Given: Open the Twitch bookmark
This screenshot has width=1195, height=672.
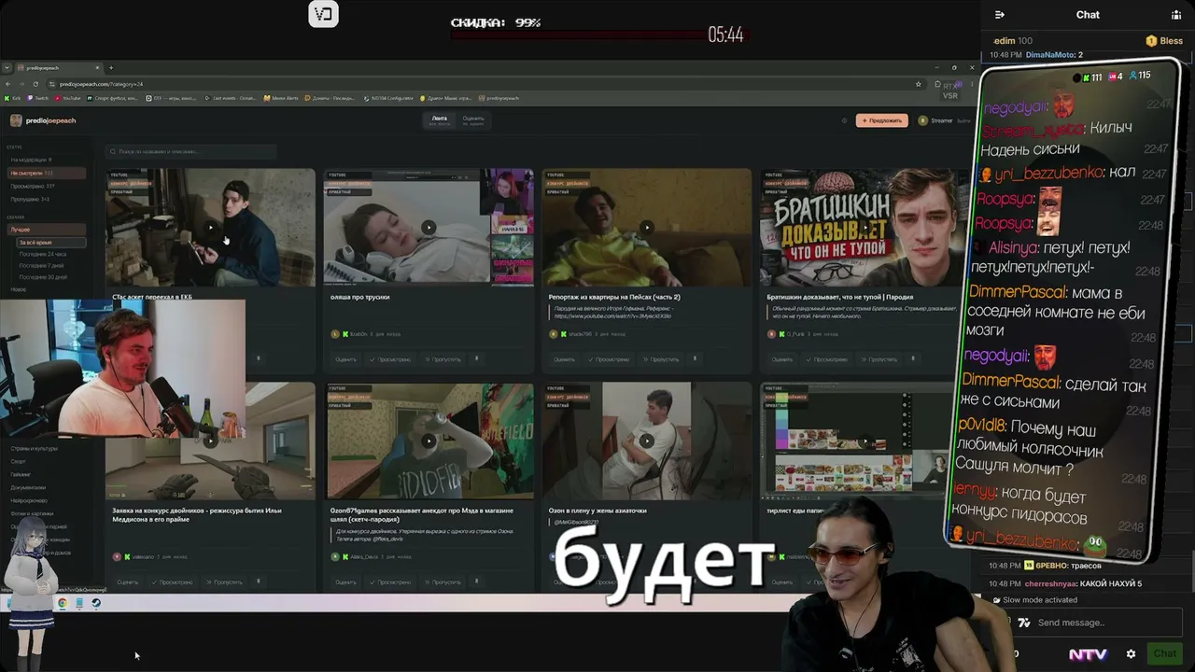Looking at the screenshot, I should (x=38, y=98).
